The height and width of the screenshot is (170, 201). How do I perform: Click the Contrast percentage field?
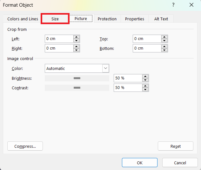pos(128,88)
